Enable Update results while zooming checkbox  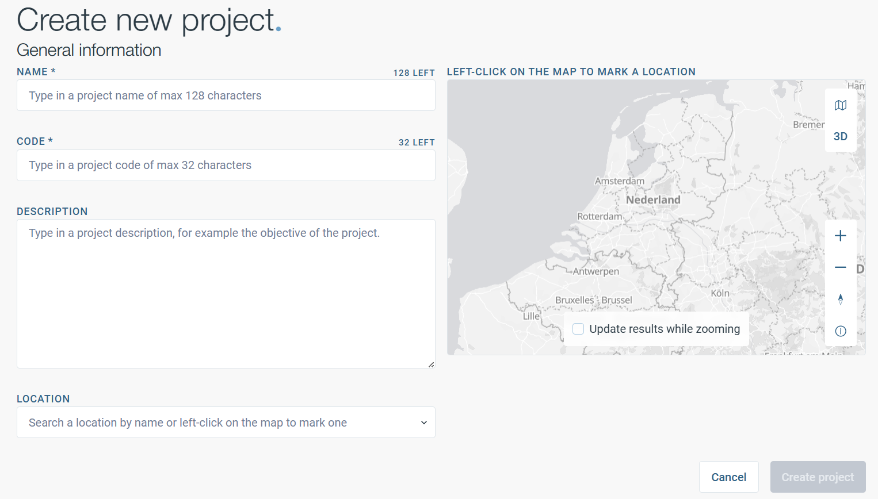tap(578, 329)
